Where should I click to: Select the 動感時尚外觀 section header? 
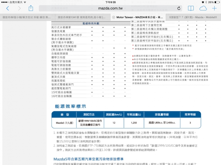point(91,24)
